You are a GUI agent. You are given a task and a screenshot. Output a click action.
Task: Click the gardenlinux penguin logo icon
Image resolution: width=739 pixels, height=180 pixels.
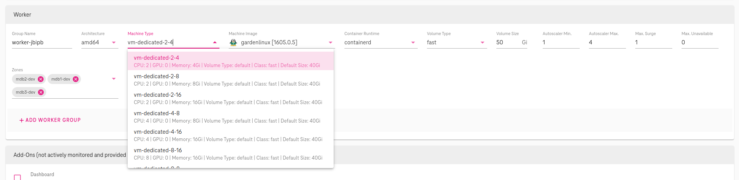(233, 42)
